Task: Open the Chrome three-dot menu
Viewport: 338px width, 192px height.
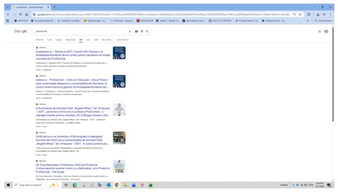Action: [x=330, y=15]
